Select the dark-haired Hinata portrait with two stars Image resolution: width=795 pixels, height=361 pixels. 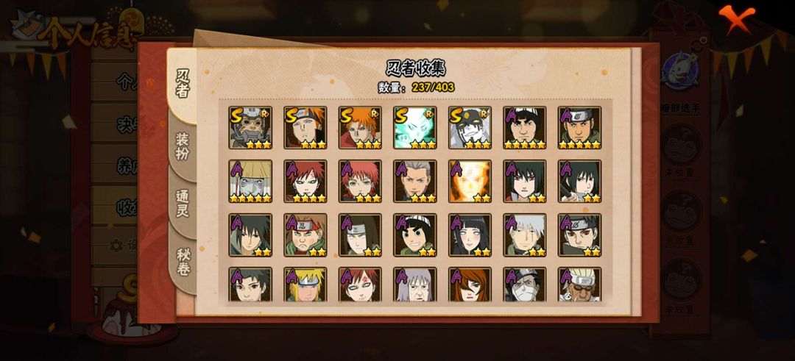[470, 235]
